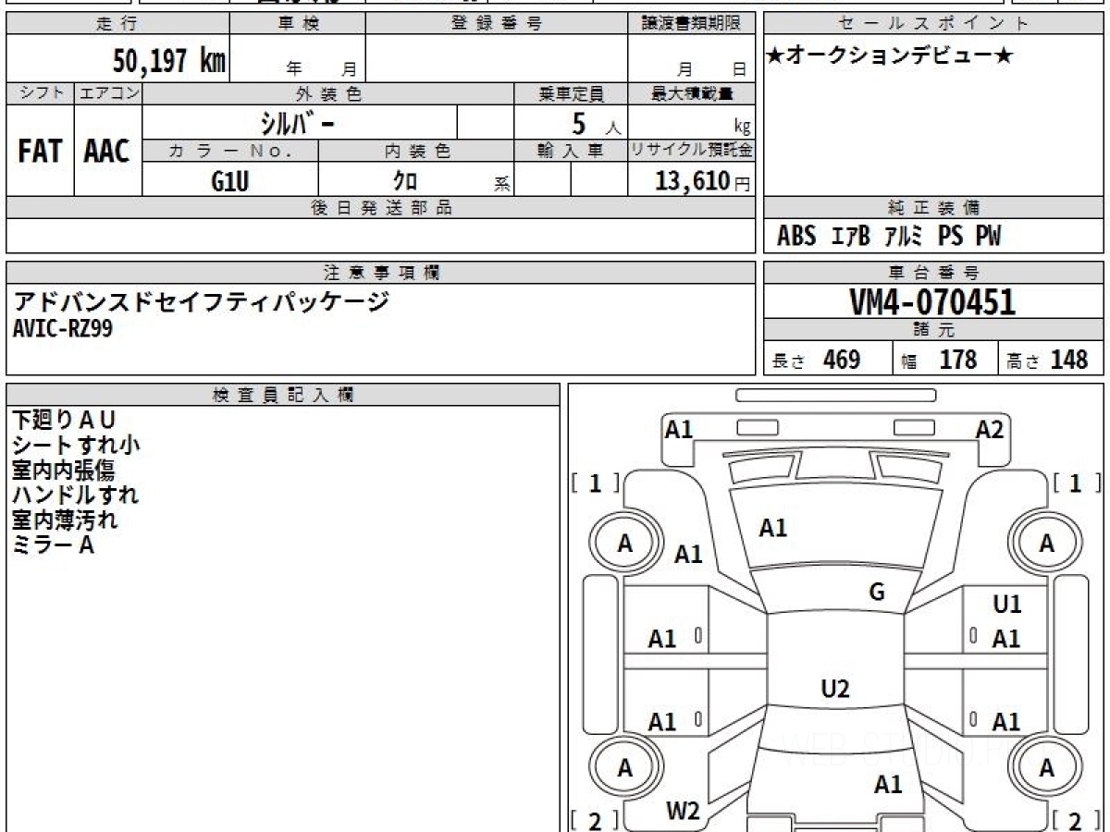Select the FAT transmission value
Screen dimensions: 1110x832
pyautogui.click(x=40, y=151)
